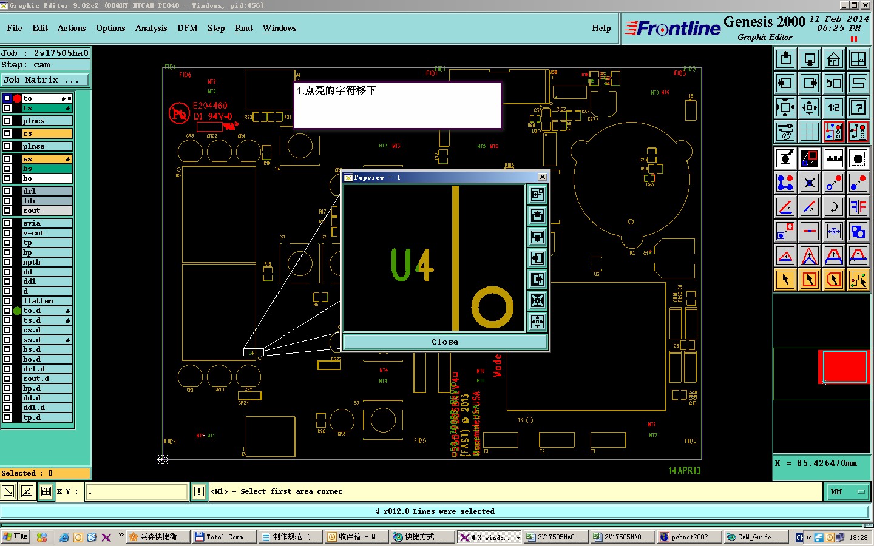Select the rectangle arrow selection tool
Viewport: 874px width, 546px height.
pos(810,280)
